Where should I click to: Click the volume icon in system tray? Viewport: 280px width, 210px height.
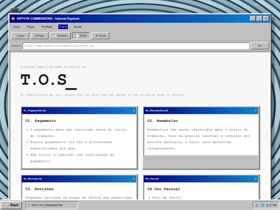click(257, 205)
